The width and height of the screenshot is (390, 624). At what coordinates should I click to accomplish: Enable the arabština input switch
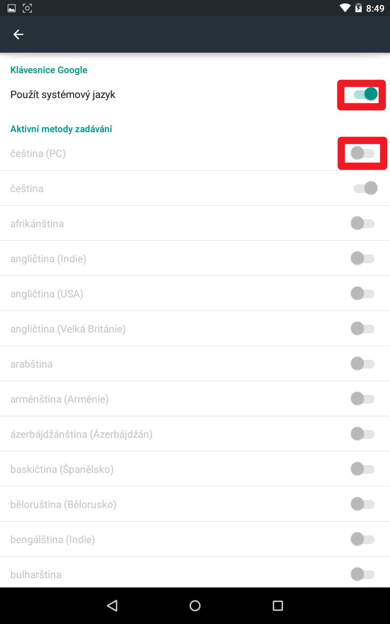coord(362,364)
